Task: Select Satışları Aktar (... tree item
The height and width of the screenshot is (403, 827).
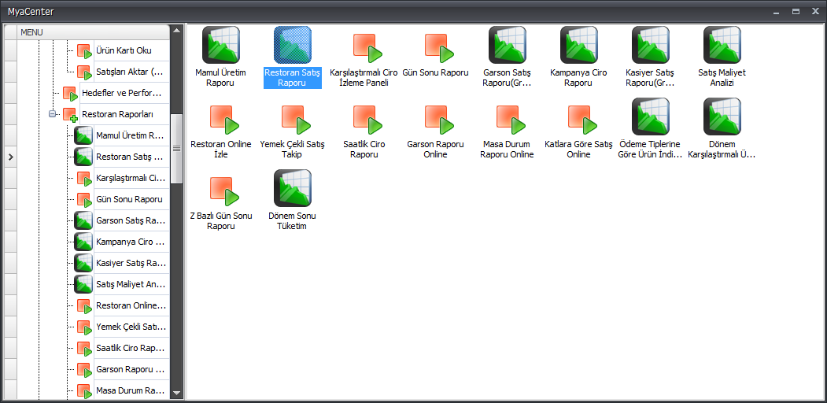Action: pyautogui.click(x=130, y=72)
